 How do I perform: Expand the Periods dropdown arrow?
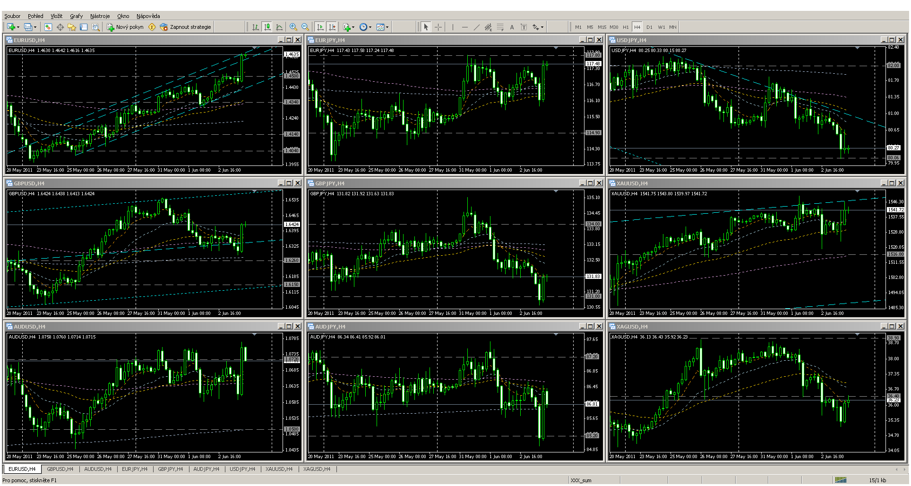370,27
